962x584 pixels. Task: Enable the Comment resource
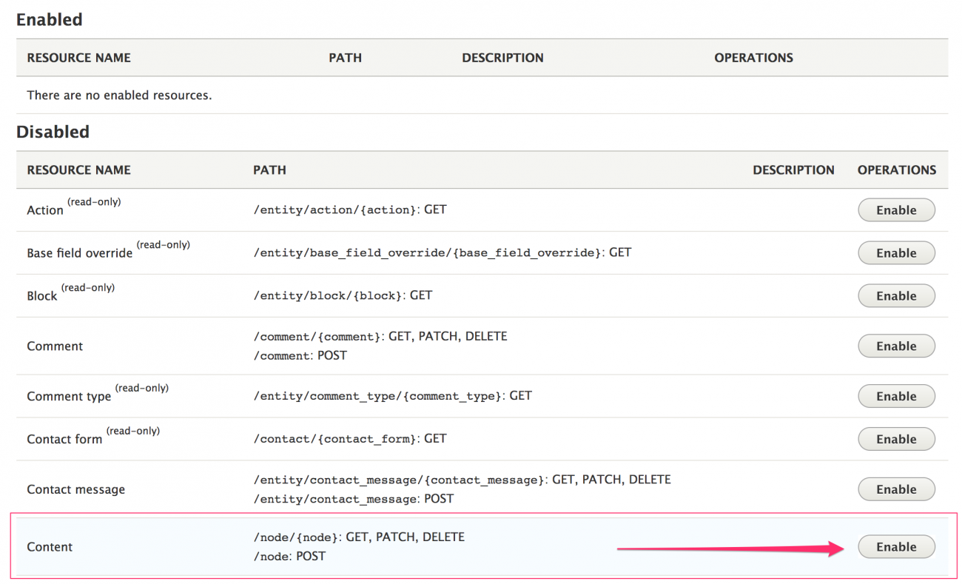coord(896,346)
